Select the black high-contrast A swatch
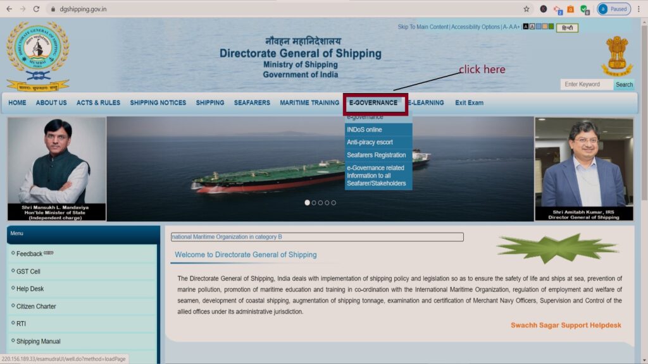This screenshot has height=364, width=648. coord(526,27)
